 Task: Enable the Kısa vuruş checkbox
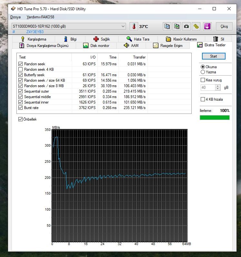point(203,80)
